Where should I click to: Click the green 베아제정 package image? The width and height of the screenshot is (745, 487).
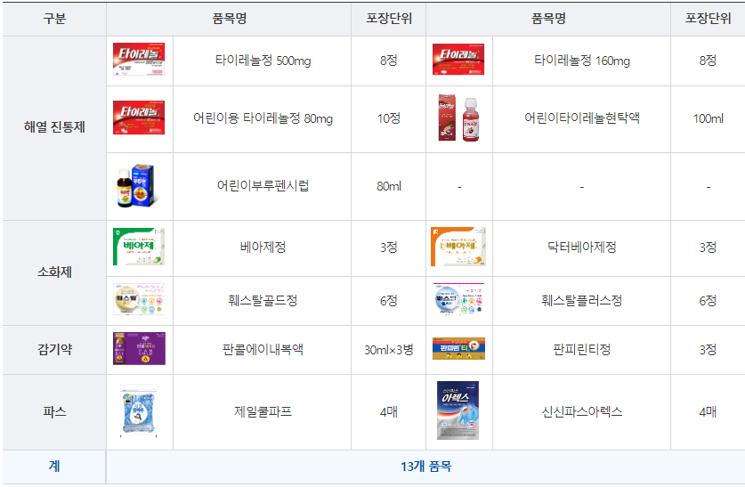click(139, 247)
